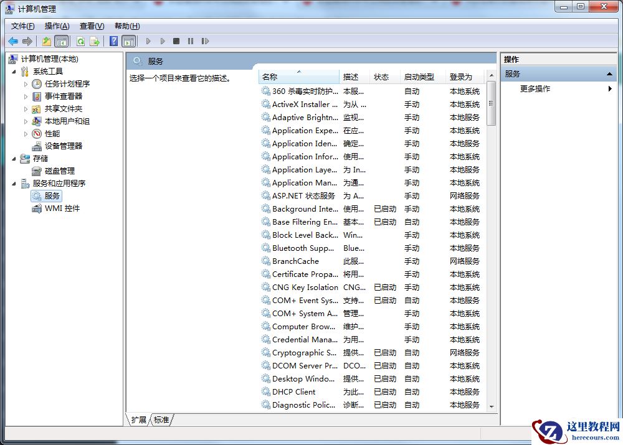Collapse the 服务和应用程序 tree node

point(14,184)
